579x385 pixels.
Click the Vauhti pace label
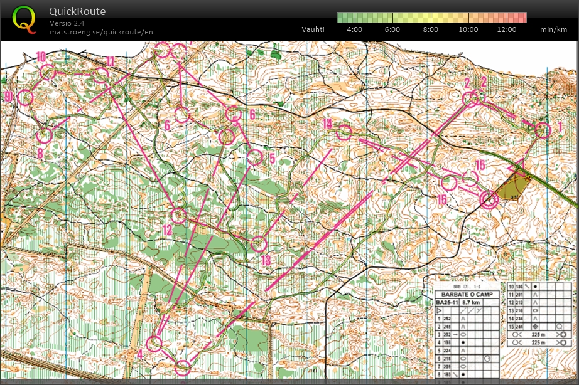(313, 29)
